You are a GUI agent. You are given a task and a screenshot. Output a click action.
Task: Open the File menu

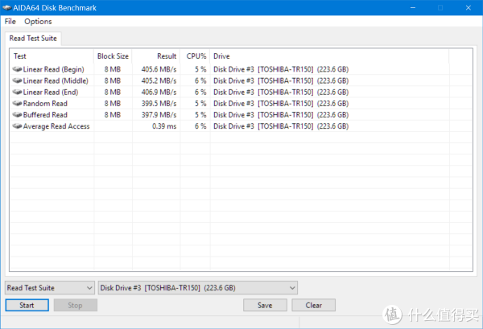(x=10, y=22)
